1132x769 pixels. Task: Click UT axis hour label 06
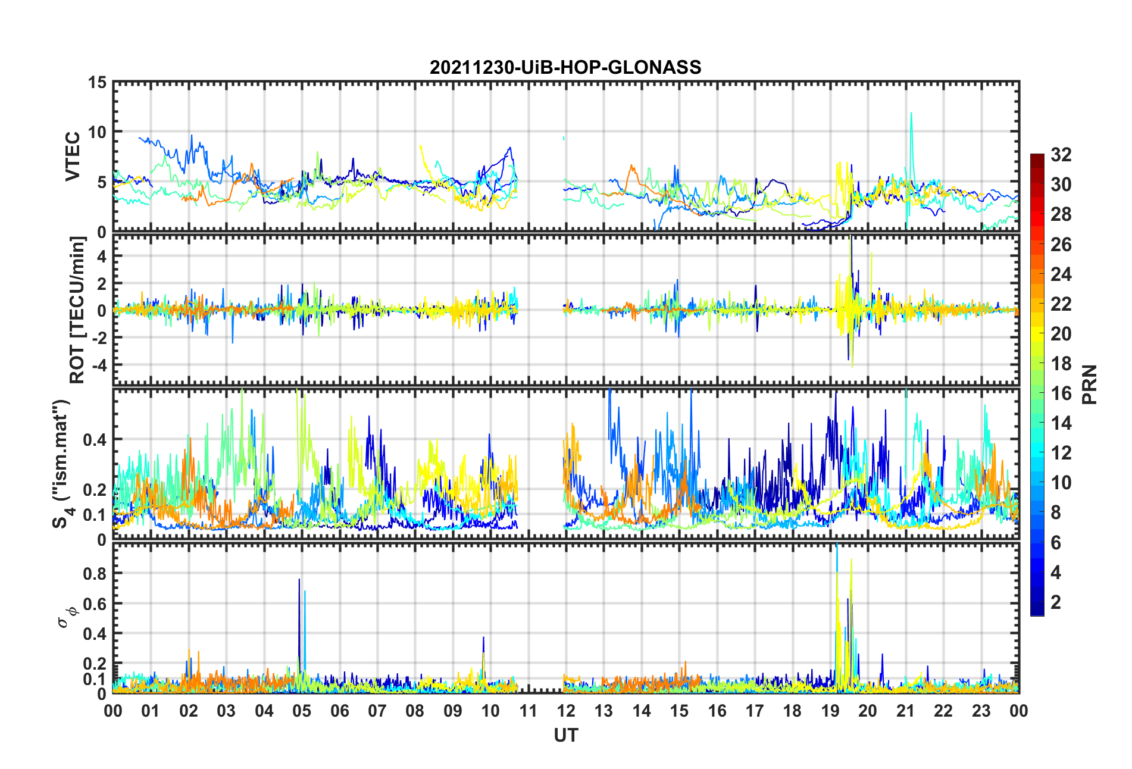[340, 711]
